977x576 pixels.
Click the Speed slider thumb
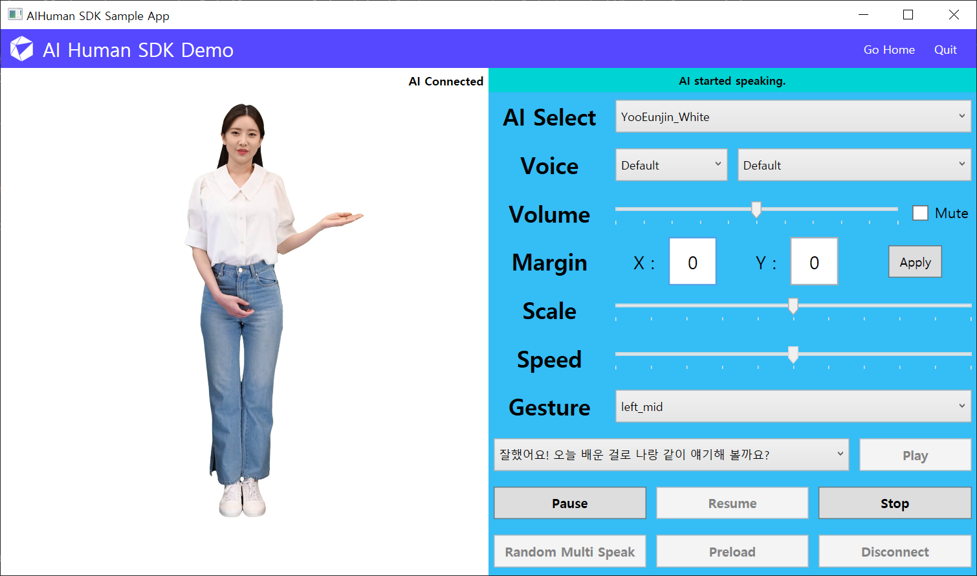[x=793, y=354]
